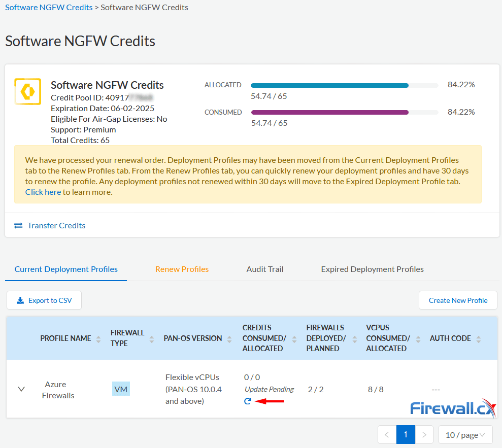
Task: Click the 'Total Credits: 65' text
Action: pyautogui.click(x=80, y=140)
